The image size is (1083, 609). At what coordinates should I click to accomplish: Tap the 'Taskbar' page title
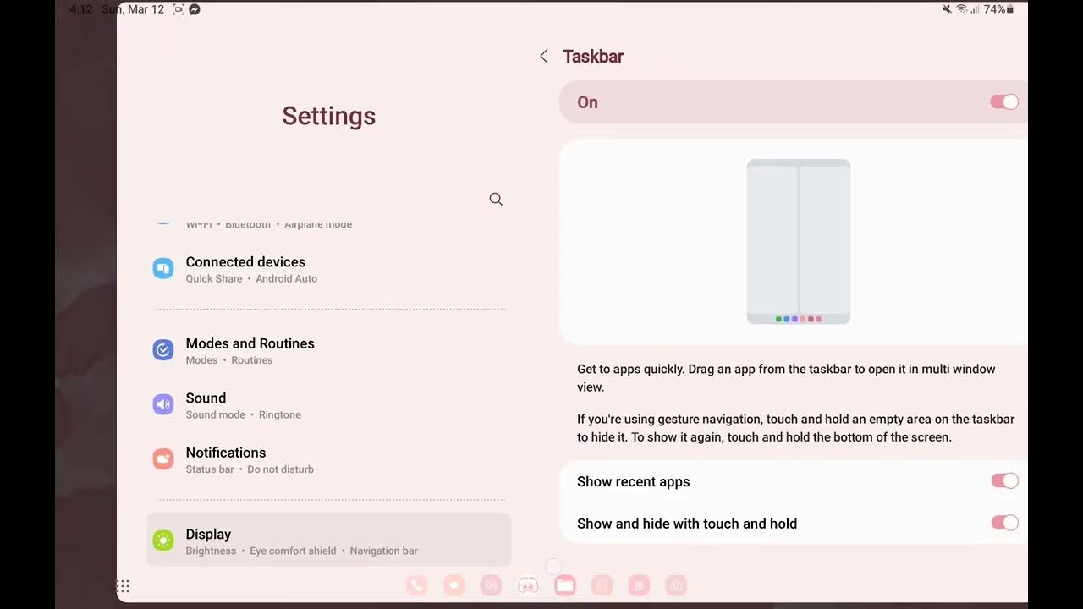coord(593,57)
